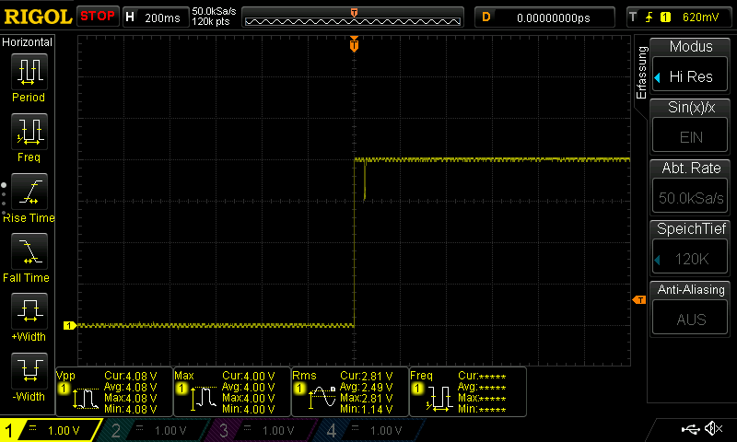Select the +Width measurement icon
This screenshot has height=442, width=737.
pyautogui.click(x=29, y=310)
